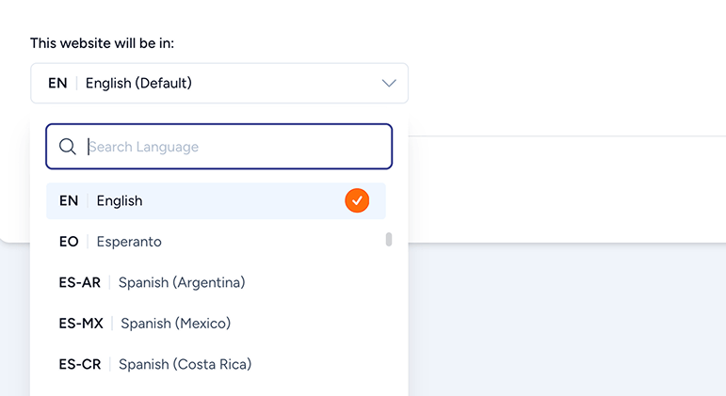Click the EN code in the selected dropdown field
Viewport: 726px width, 396px height.
tap(57, 83)
